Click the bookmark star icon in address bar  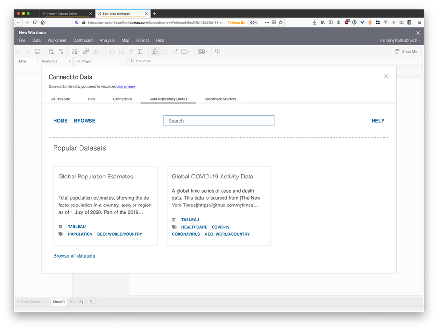pos(281,22)
